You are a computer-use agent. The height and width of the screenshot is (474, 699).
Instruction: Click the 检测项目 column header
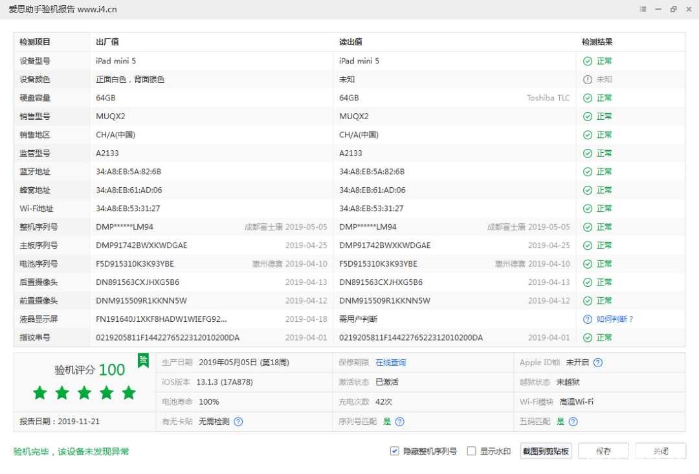click(35, 42)
